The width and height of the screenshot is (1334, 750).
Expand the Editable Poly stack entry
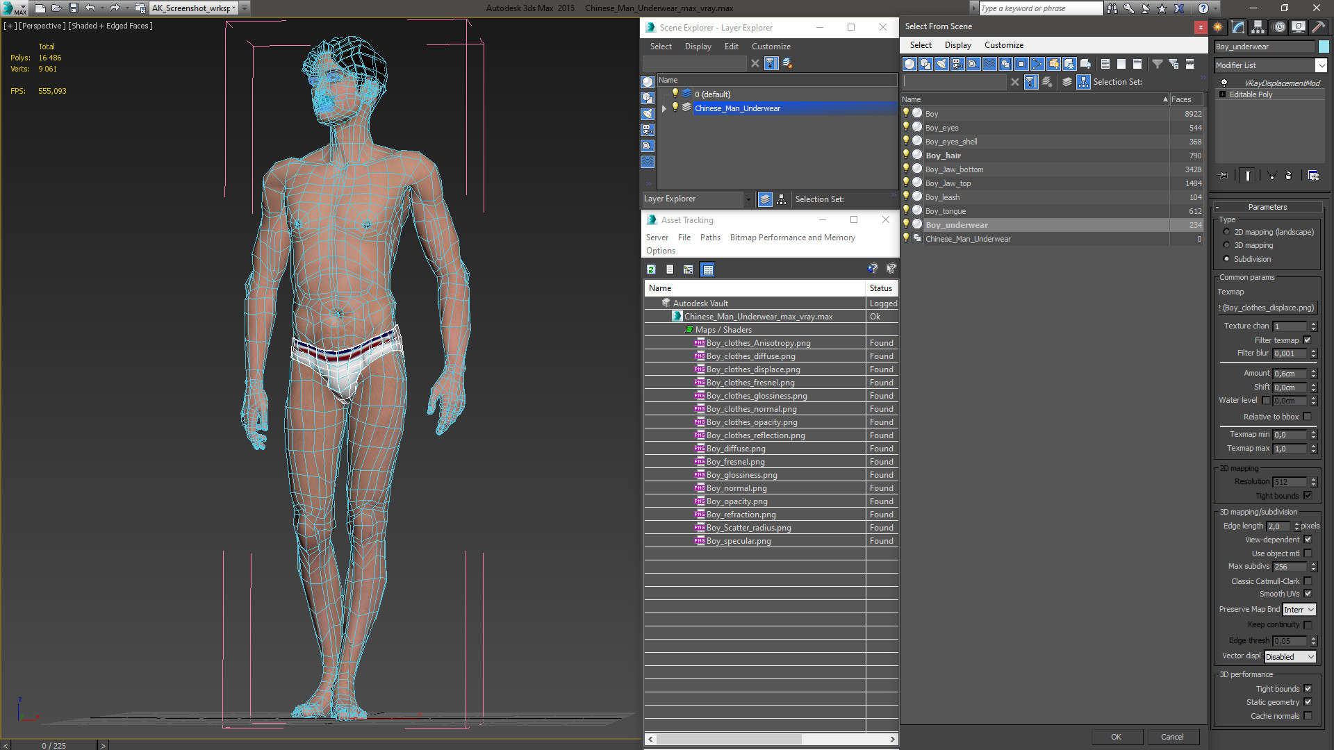click(x=1222, y=94)
